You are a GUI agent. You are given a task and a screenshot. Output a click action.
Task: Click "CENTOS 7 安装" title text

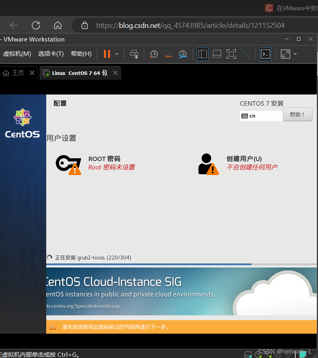262,103
